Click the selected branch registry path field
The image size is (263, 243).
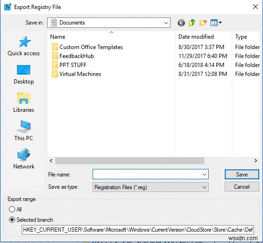click(x=138, y=230)
